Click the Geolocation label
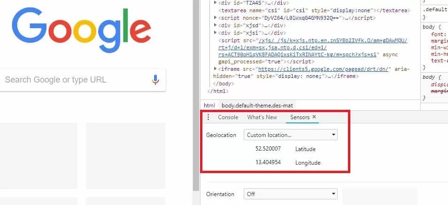Screen dimensions: 448x205 pyautogui.click(x=221, y=135)
